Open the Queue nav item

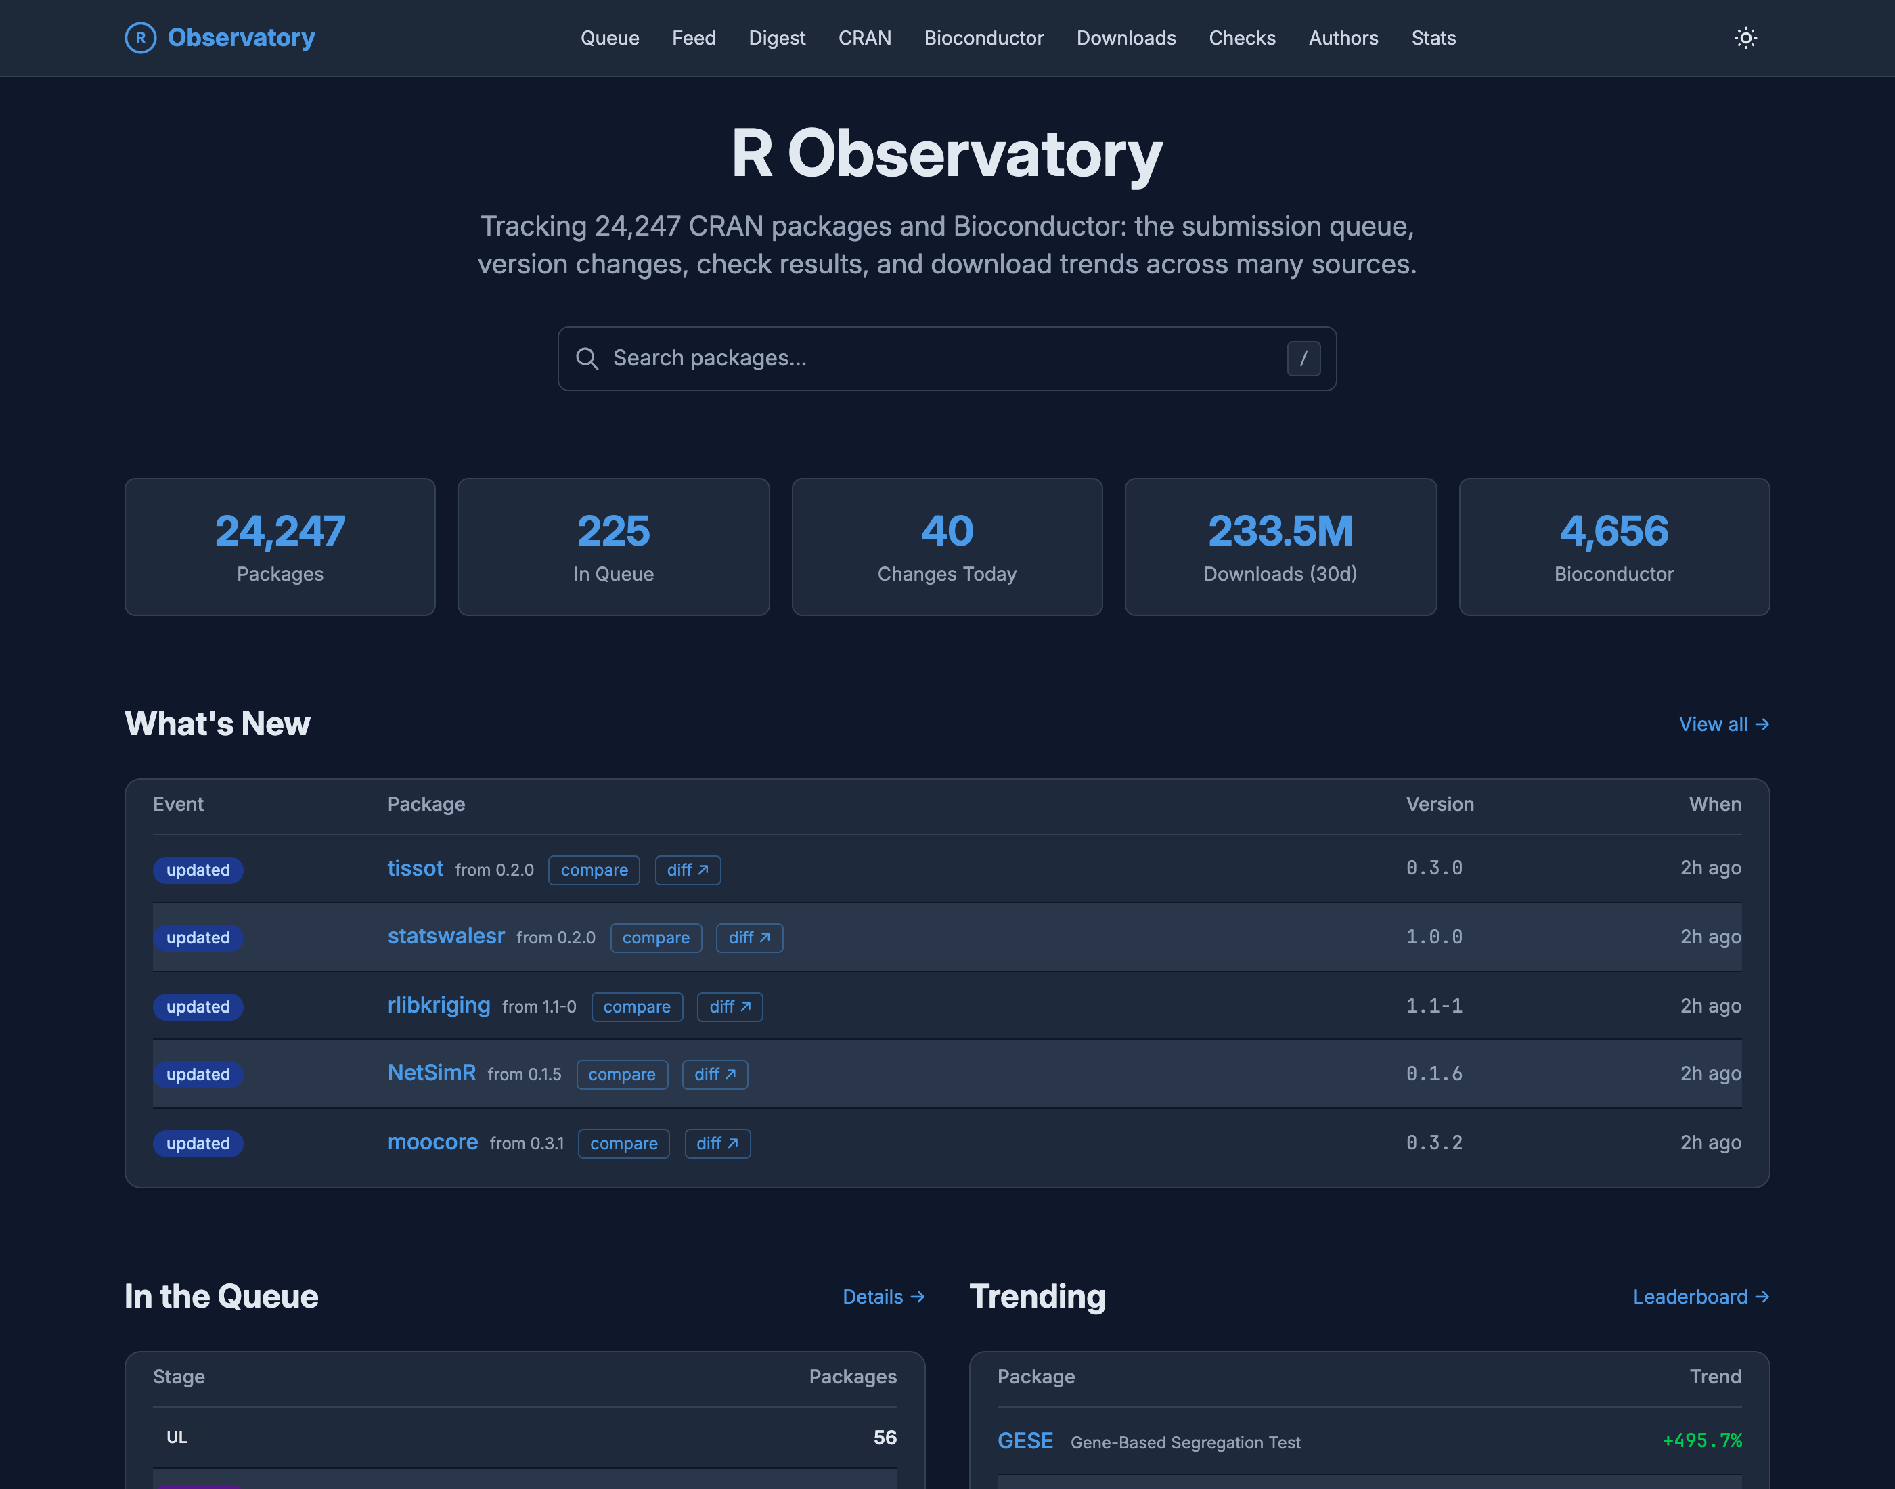click(610, 37)
